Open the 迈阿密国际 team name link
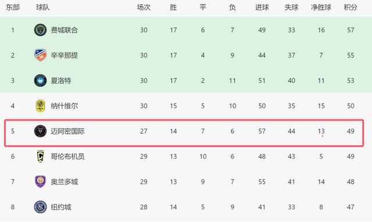 point(67,131)
